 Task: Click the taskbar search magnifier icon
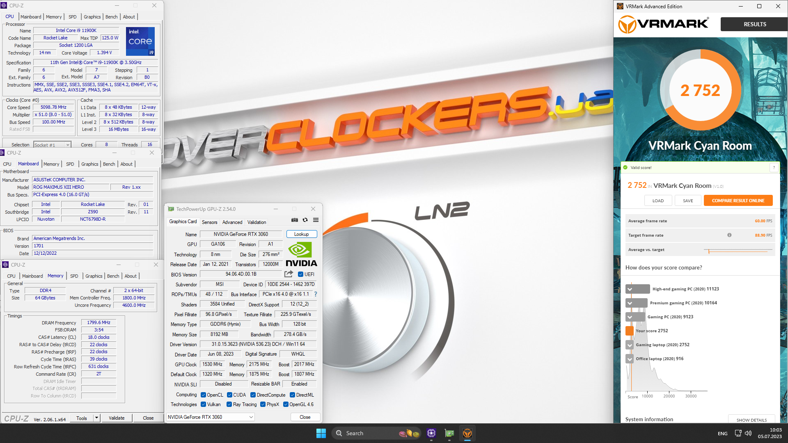(x=339, y=433)
